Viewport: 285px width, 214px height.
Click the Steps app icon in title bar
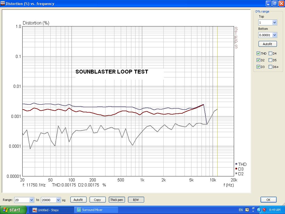(3, 3)
